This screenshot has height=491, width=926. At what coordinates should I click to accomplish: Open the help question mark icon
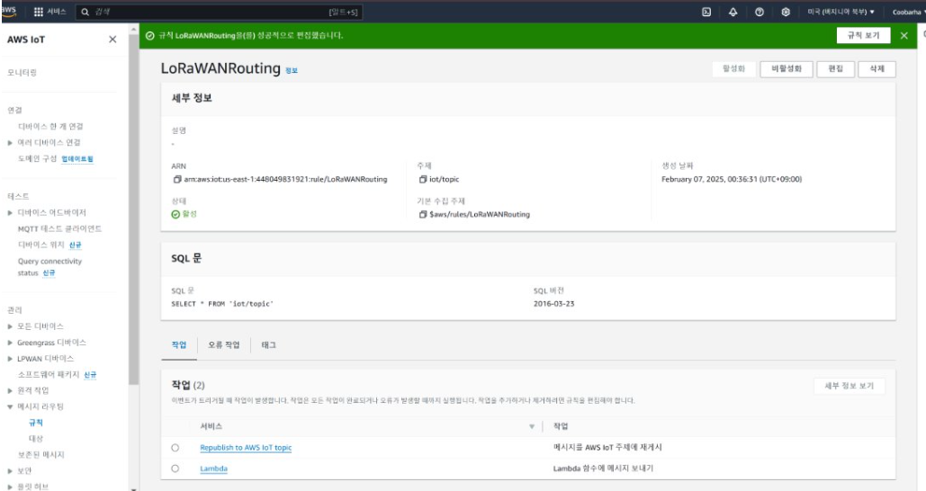[760, 12]
